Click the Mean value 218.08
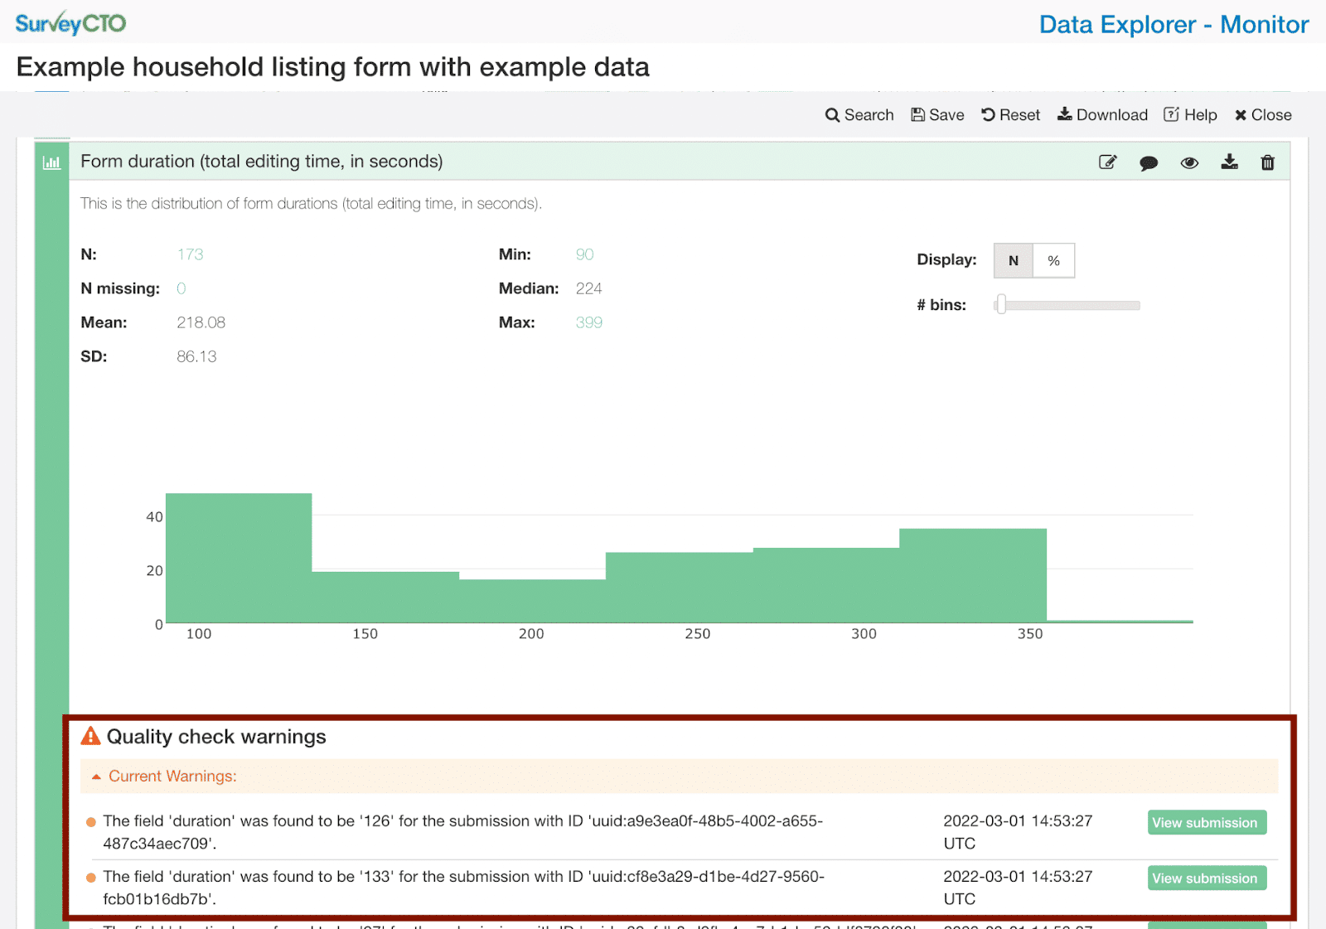1326x929 pixels. [201, 322]
